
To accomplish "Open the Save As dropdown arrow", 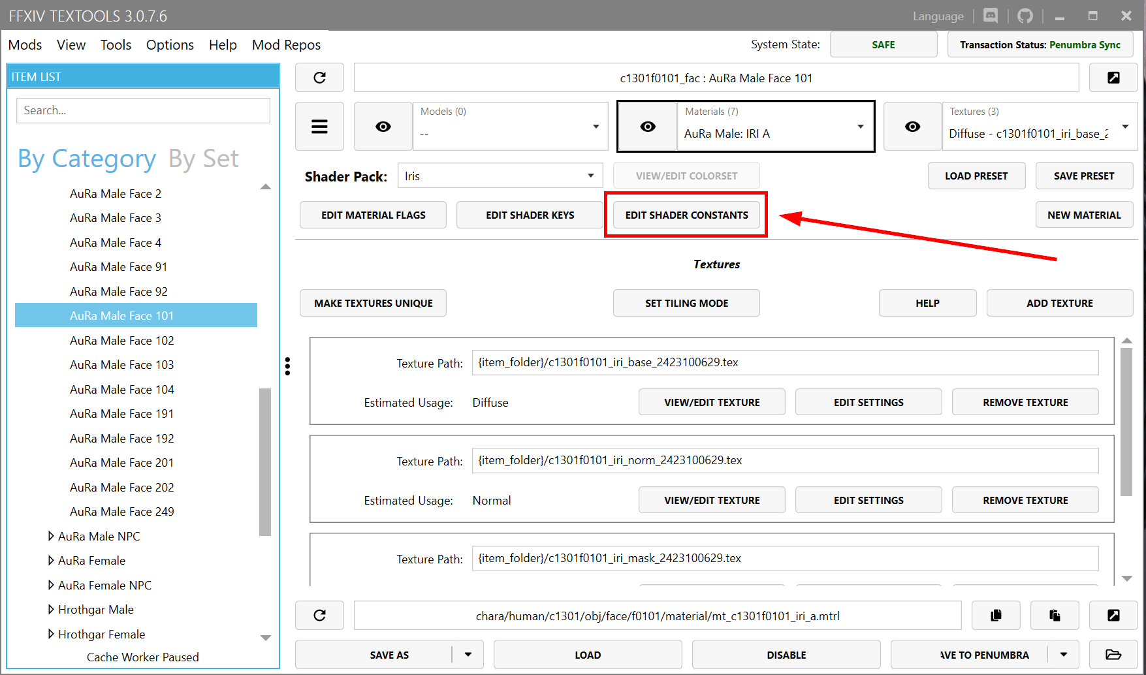I will click(468, 655).
